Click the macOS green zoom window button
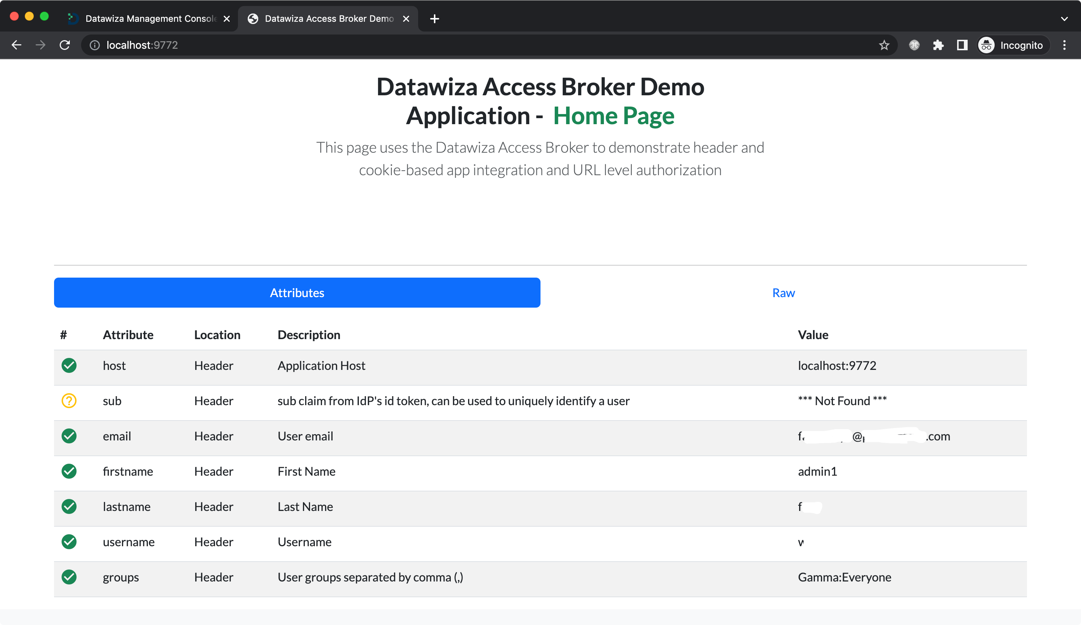1081x625 pixels. 44,16
